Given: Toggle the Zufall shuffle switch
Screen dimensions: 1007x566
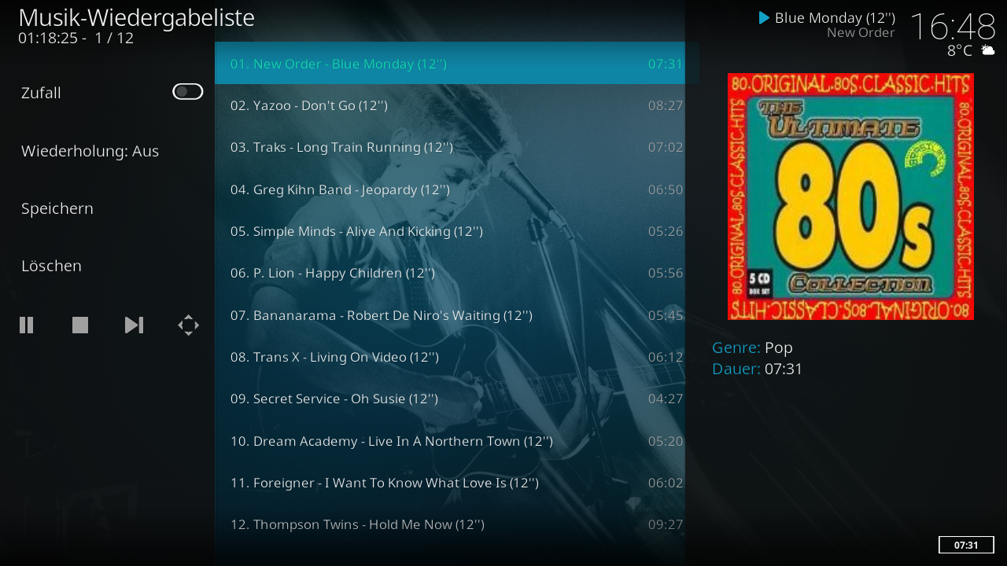Looking at the screenshot, I should 188,92.
